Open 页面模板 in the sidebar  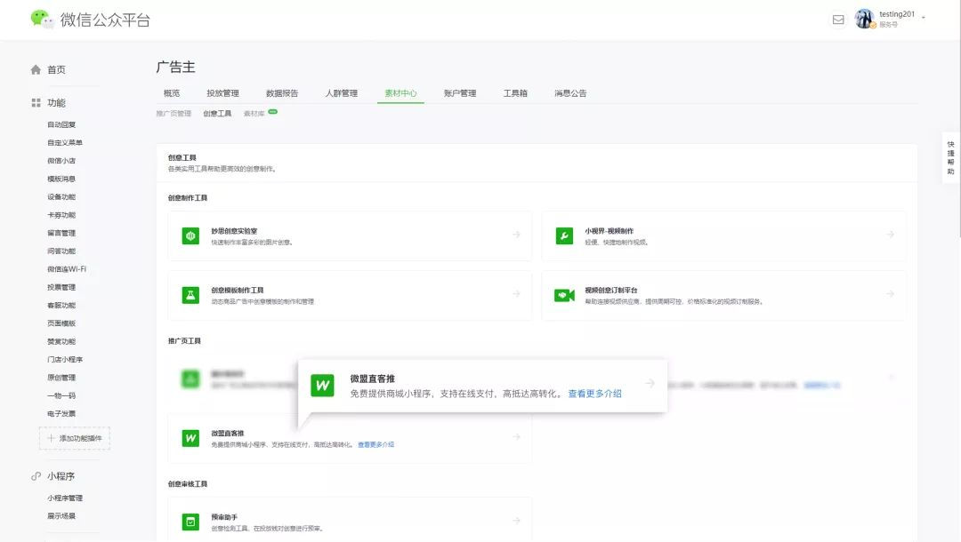coord(61,323)
